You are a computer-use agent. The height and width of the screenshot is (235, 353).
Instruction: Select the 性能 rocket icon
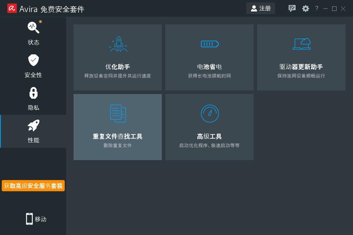[x=33, y=125]
